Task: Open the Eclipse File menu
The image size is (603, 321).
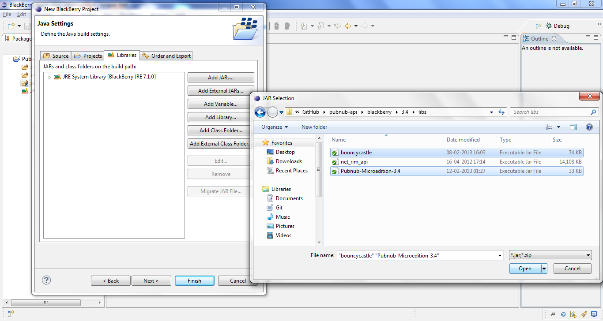Action: [7, 14]
